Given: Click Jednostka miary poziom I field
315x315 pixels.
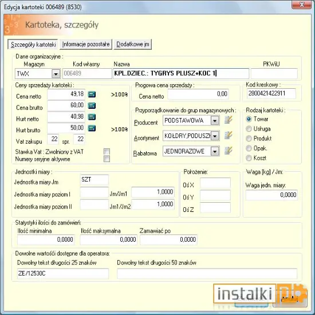Looking at the screenshot, I should [94, 192].
